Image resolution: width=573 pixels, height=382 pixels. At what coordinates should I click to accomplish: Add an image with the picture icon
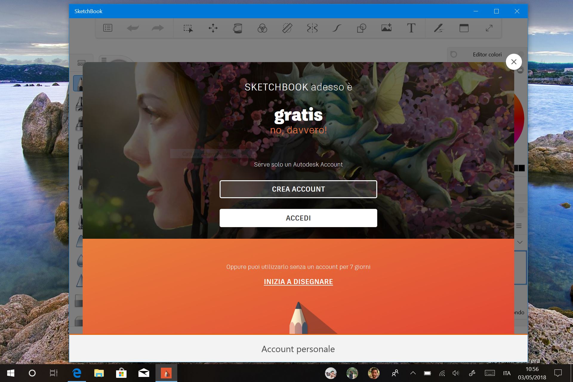pyautogui.click(x=386, y=28)
